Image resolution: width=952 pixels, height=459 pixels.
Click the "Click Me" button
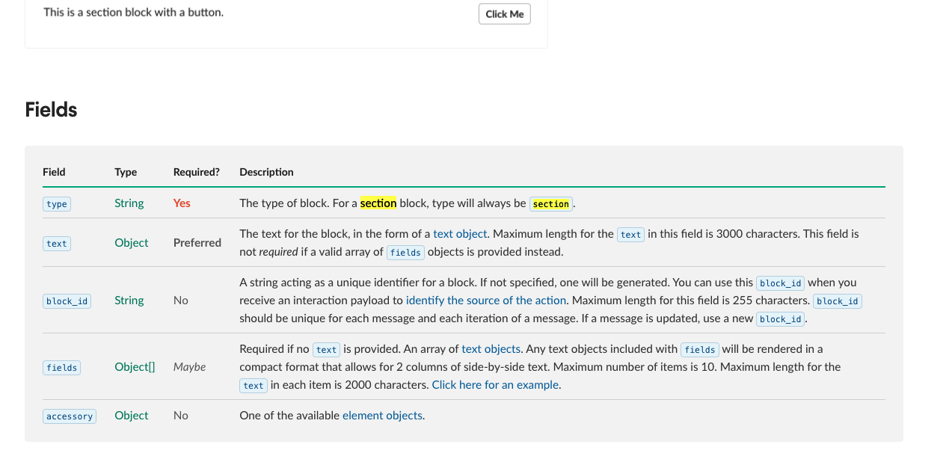pos(504,13)
